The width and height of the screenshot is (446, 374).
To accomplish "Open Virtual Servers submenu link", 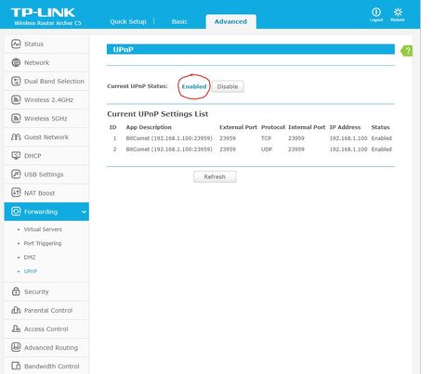I will coord(43,229).
